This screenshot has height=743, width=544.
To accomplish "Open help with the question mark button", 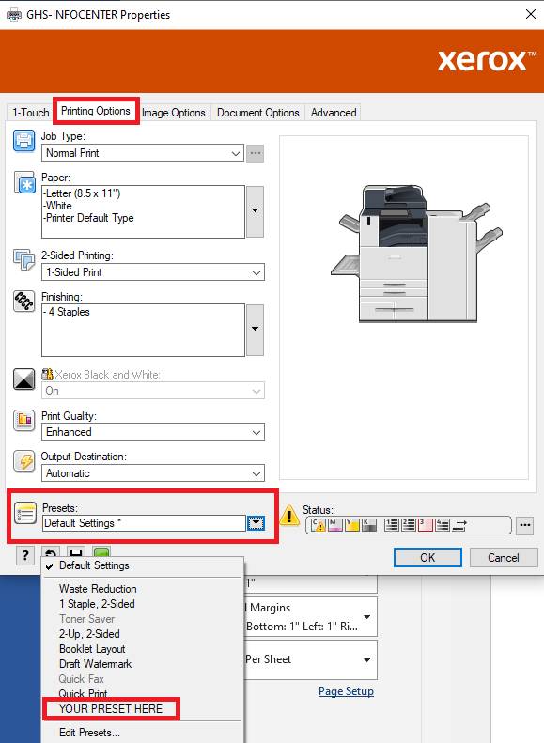I will tap(25, 555).
